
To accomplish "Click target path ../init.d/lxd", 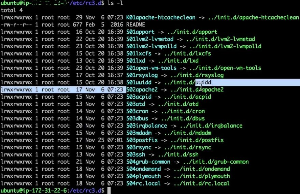I will coord(178,61).
